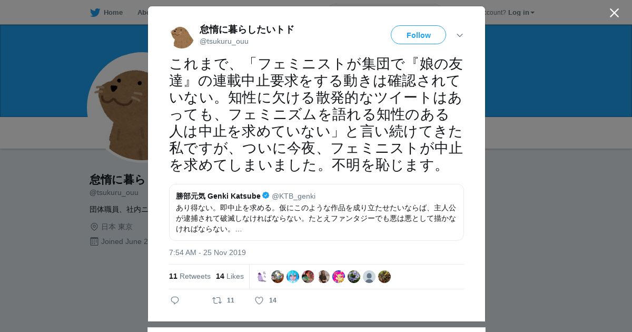The height and width of the screenshot is (332, 632).
Task: Close the tweet overlay with X
Action: pos(614,13)
